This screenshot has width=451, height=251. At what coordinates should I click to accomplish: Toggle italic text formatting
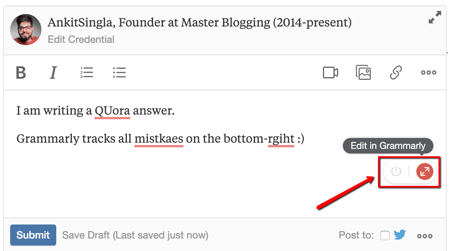click(53, 73)
